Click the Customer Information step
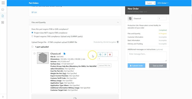Viewport: 192px width, 99px height. [135, 37]
